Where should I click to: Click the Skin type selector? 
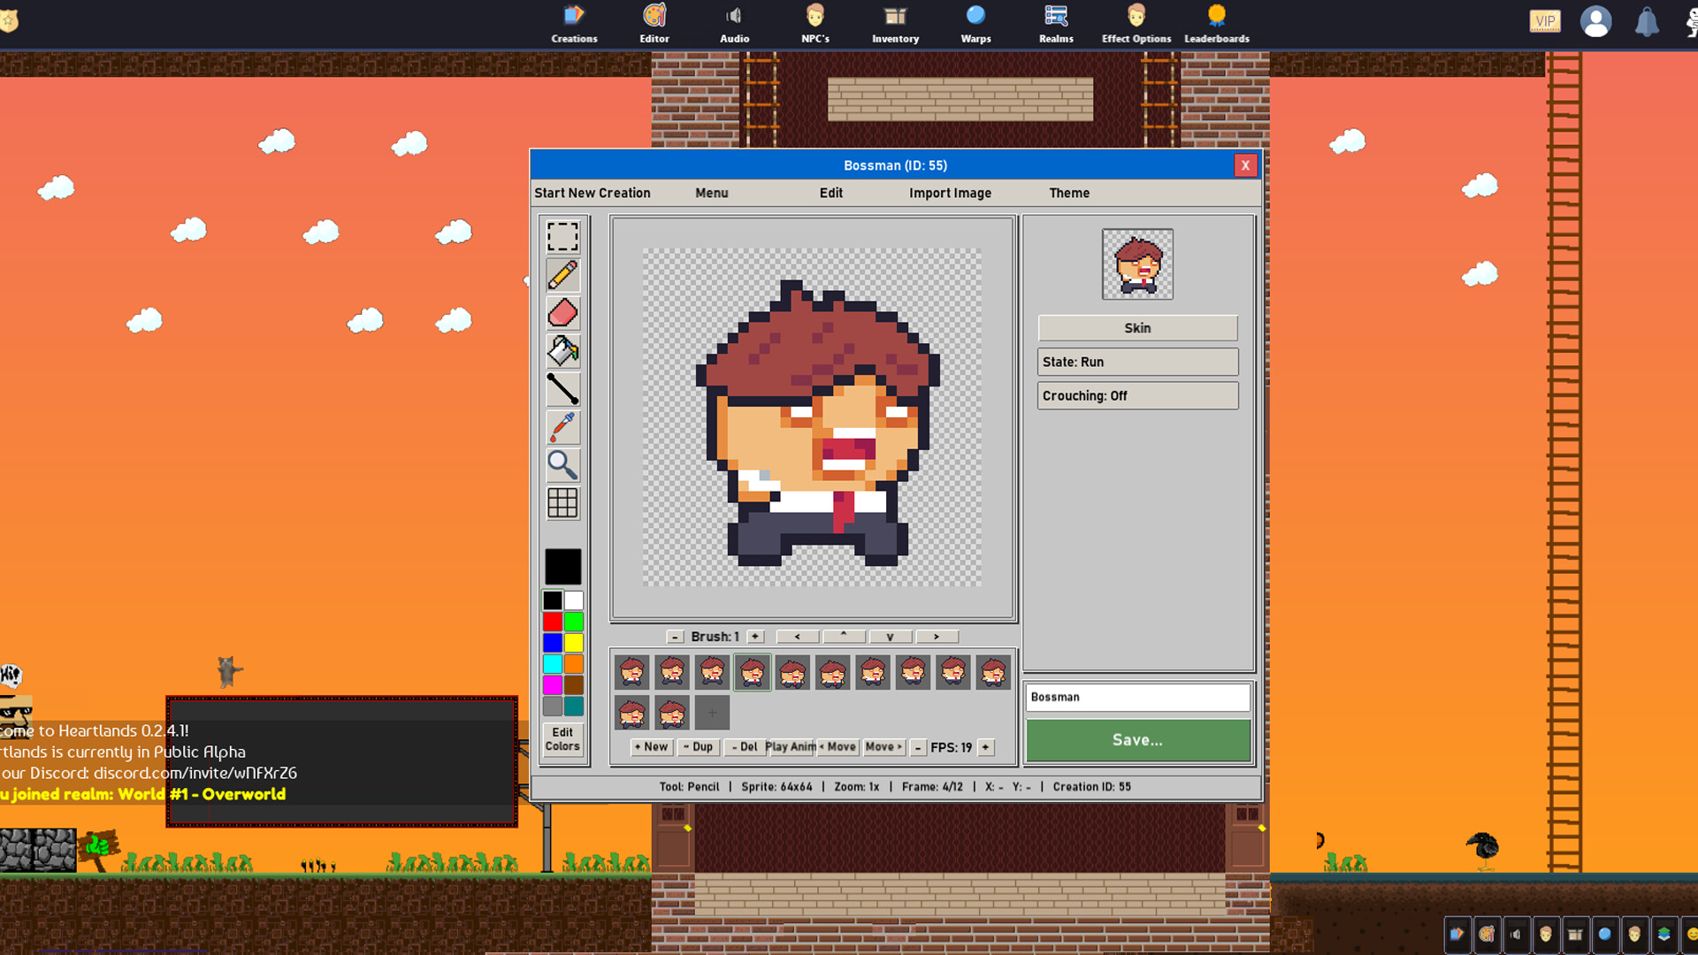click(1137, 328)
